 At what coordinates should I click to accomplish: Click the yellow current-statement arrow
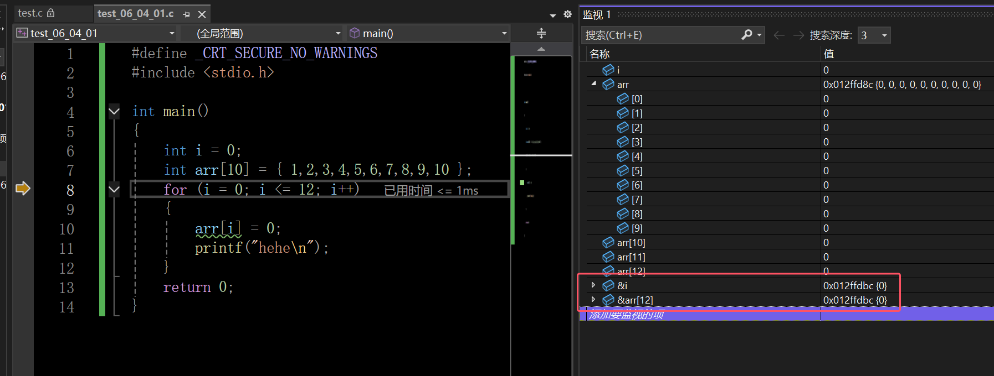[x=23, y=189]
